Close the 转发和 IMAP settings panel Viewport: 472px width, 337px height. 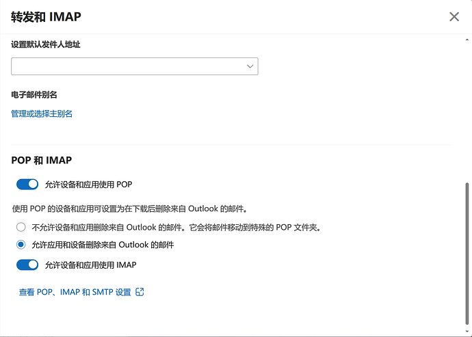454,16
